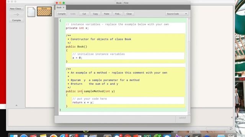Click the Close button in editor toolbar

point(129,14)
